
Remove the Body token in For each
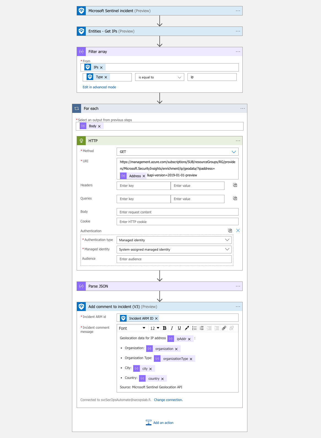[x=99, y=126]
